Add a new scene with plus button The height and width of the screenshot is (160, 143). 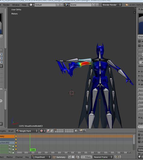tap(94, 5)
